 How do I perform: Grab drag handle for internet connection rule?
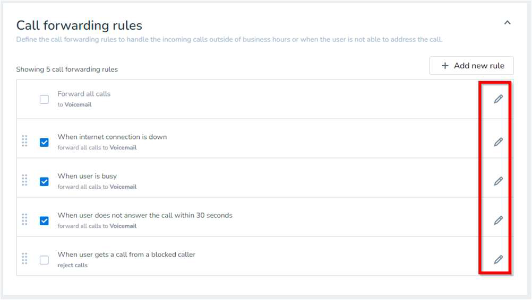click(x=24, y=141)
